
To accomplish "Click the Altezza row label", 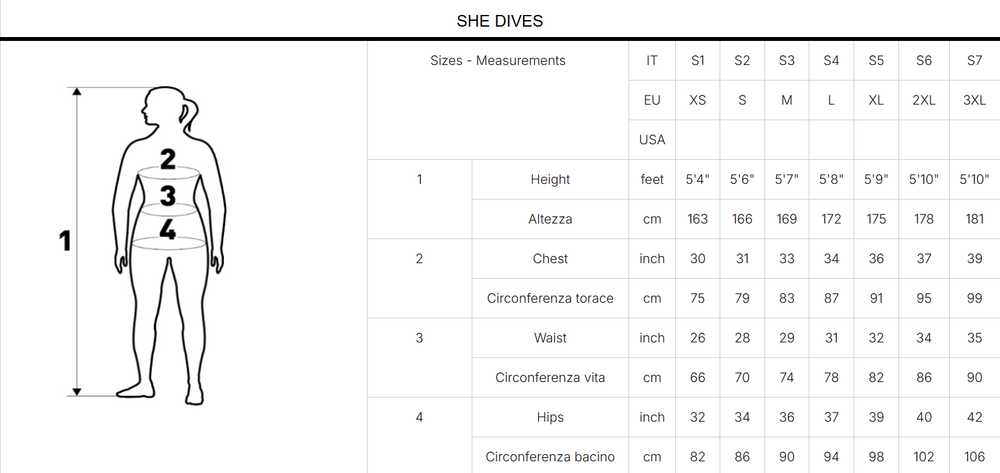I will click(x=550, y=219).
